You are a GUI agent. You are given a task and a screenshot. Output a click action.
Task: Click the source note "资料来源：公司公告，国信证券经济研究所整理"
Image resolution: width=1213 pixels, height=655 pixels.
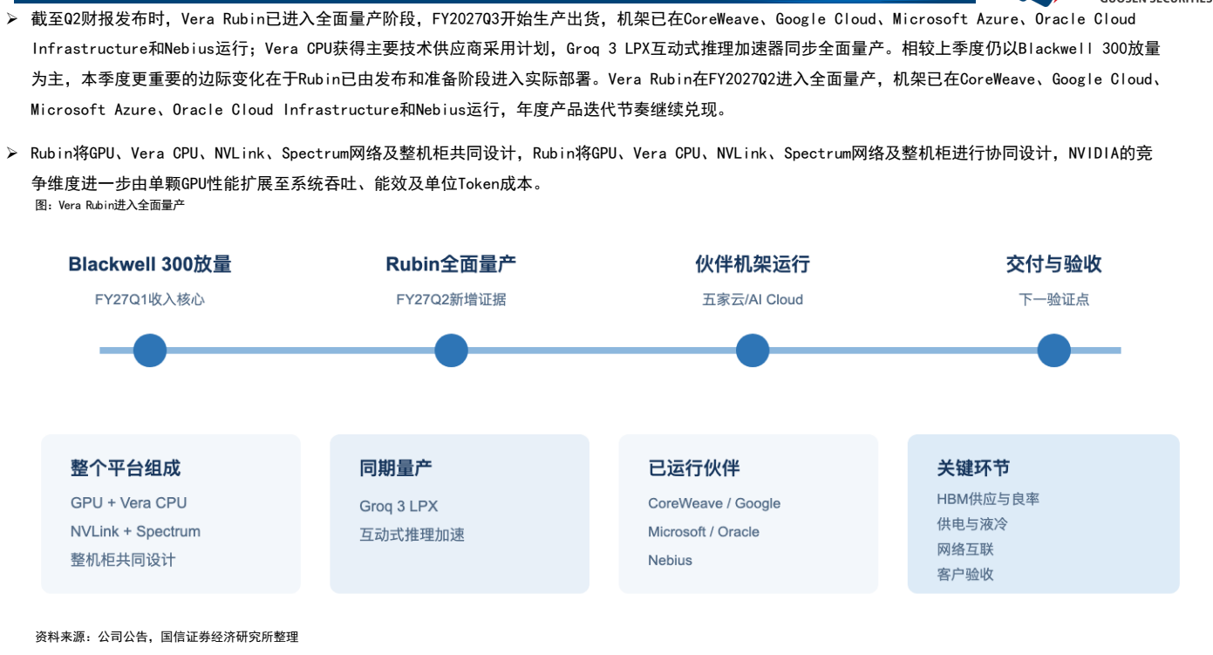coord(167,638)
